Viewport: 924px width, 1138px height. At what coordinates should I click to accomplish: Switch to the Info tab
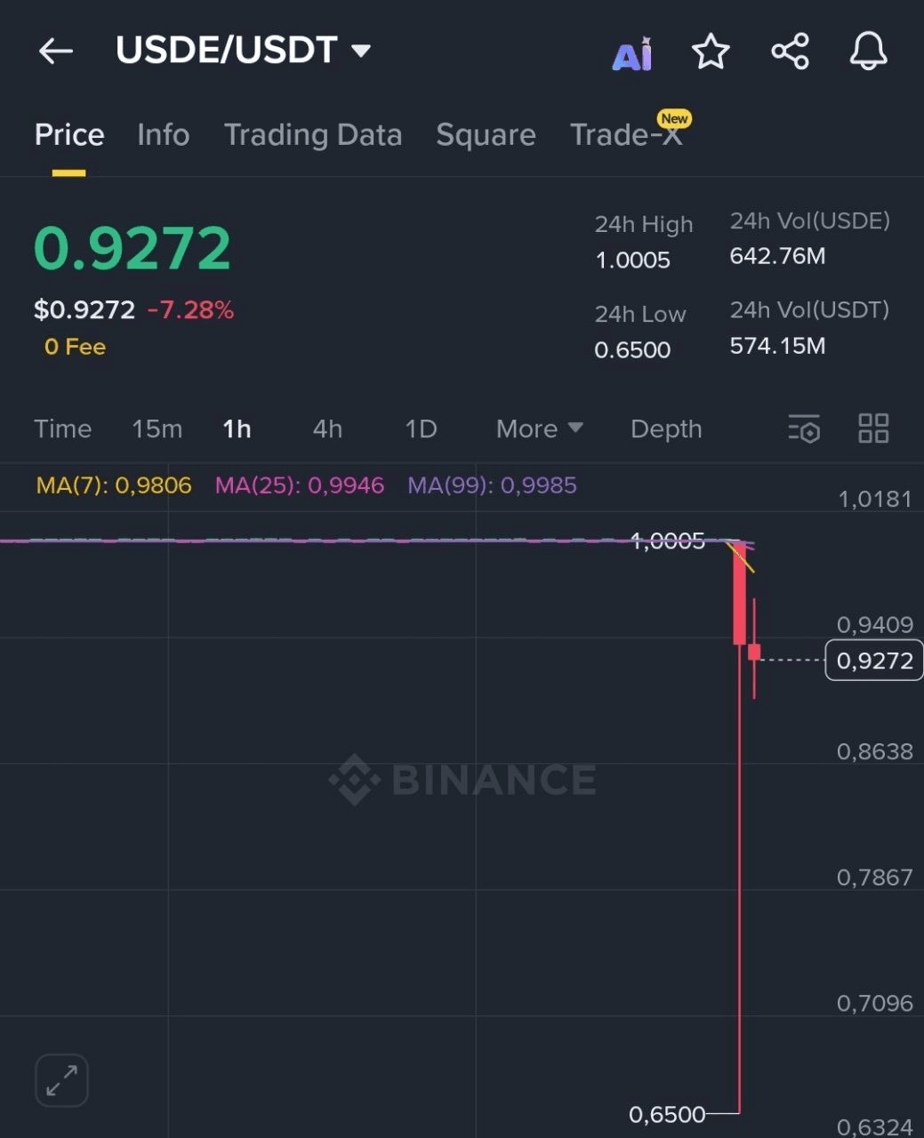coord(164,135)
